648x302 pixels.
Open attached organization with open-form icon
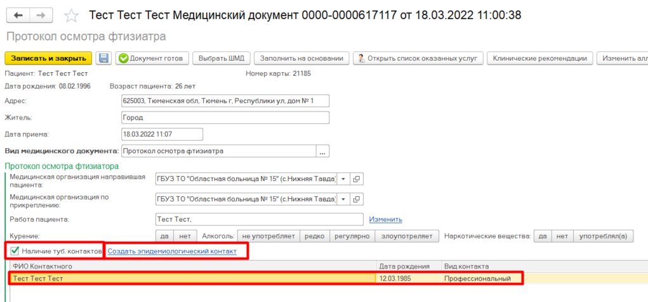(357, 199)
